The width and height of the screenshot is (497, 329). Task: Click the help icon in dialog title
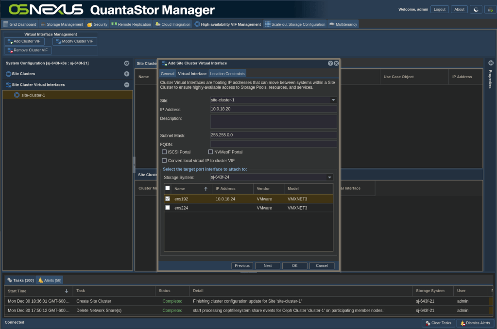(x=330, y=63)
